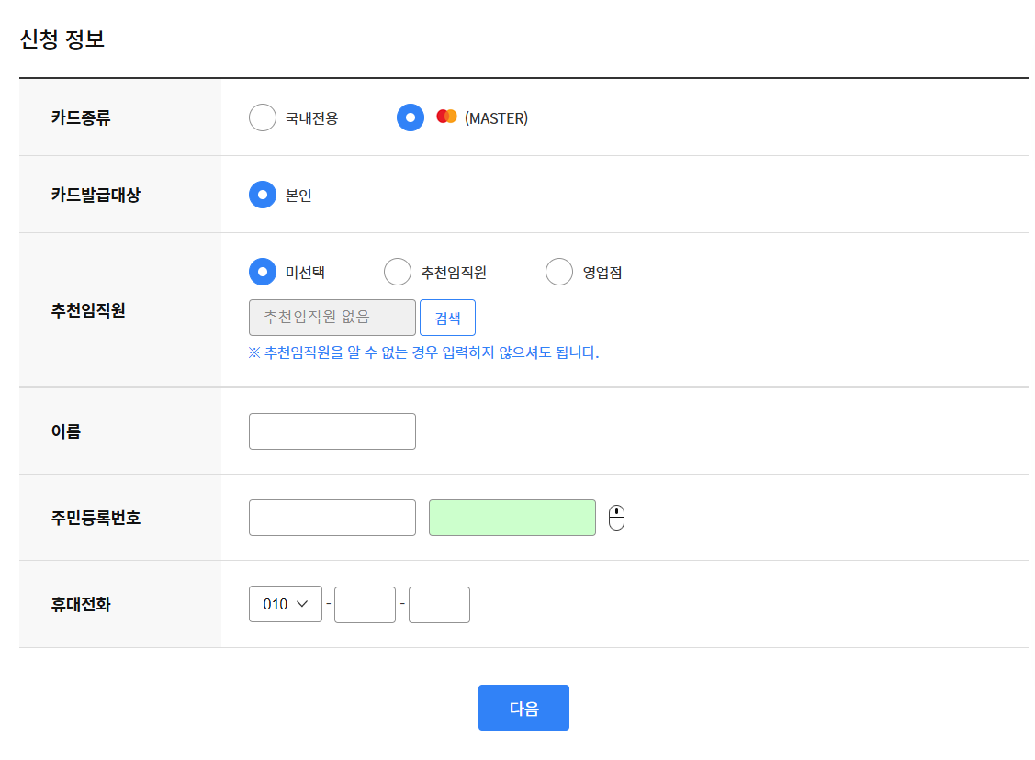Click the Mastercard logo icon
The width and height of the screenshot is (1035, 760).
click(x=446, y=117)
